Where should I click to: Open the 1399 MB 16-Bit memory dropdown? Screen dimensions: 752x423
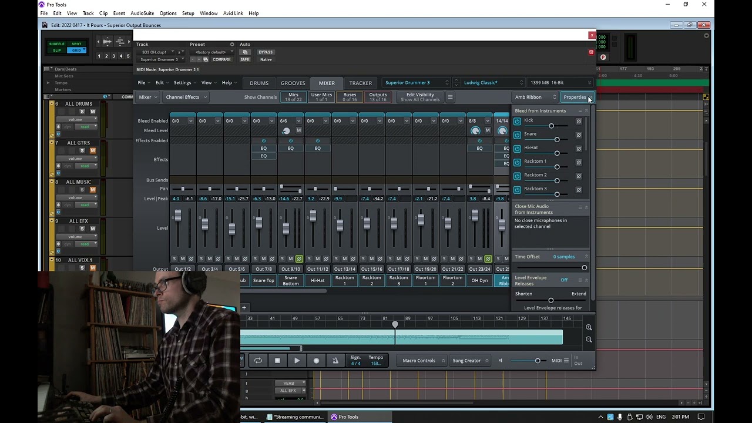[x=560, y=83]
